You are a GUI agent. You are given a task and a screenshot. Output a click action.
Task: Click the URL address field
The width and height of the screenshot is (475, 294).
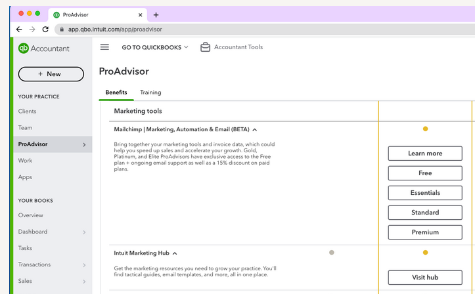197,30
